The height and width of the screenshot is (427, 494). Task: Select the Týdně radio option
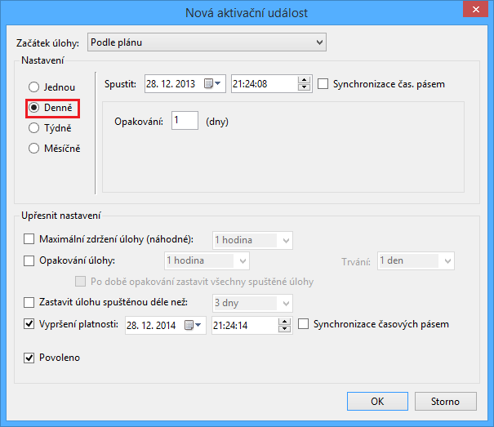coord(33,128)
